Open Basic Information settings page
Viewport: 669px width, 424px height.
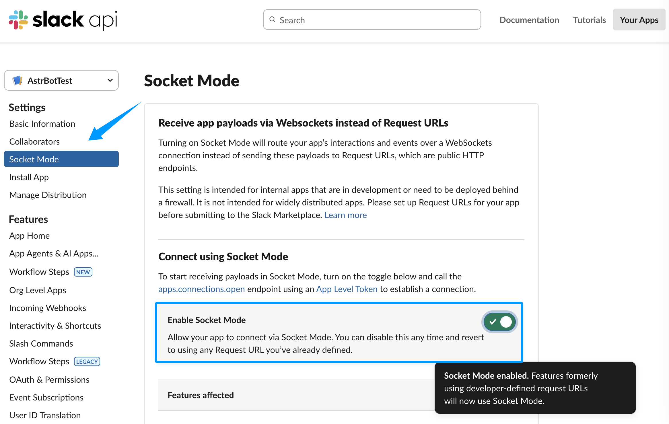click(x=42, y=124)
